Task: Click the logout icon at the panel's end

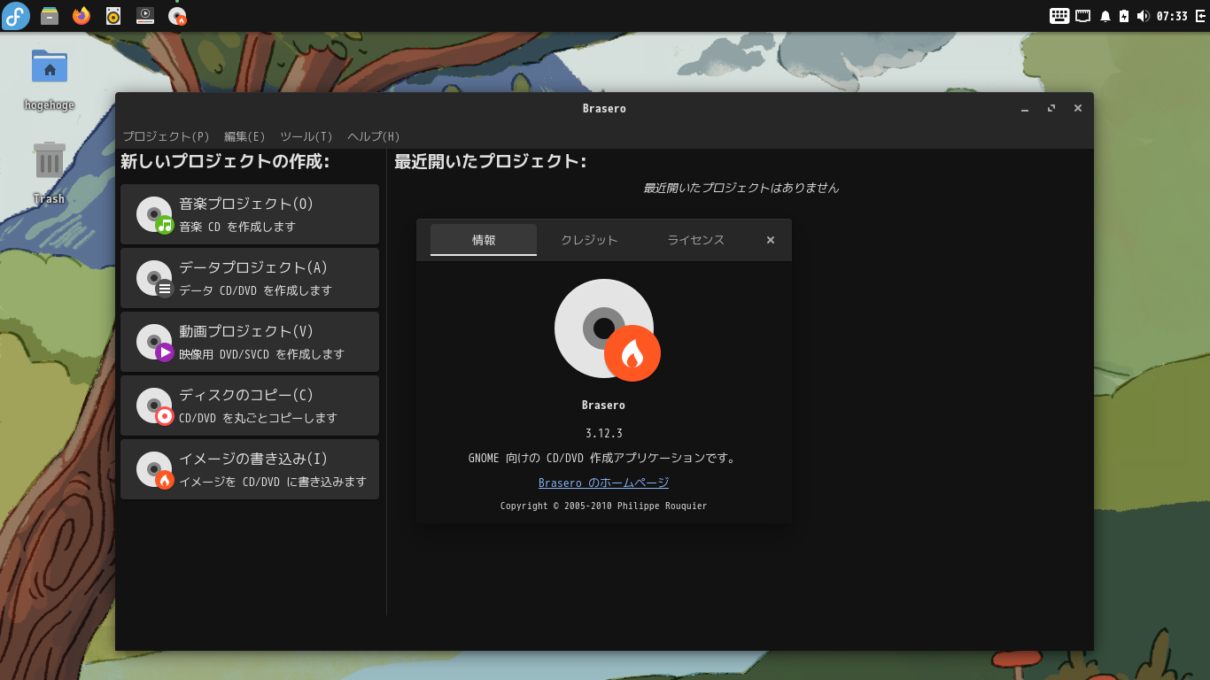Action: (1200, 16)
